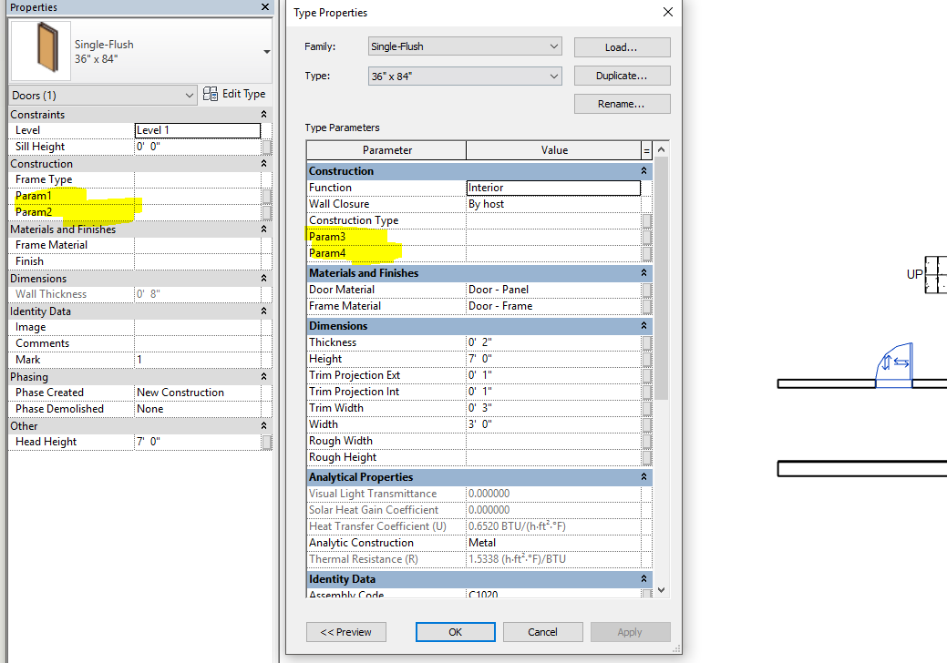This screenshot has width=947, height=663.
Task: Click the Function value showing Interior
Action: (553, 187)
